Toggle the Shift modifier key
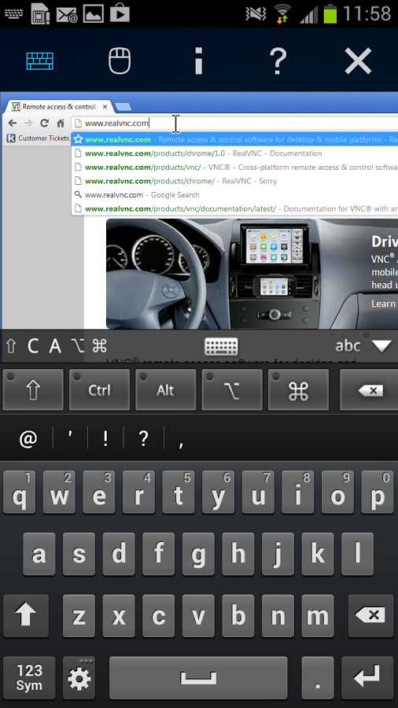 click(33, 389)
